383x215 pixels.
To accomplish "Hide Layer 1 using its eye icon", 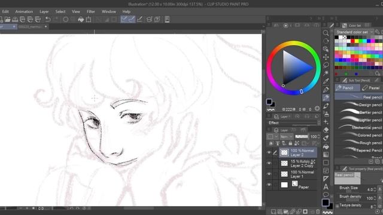I will [269, 174].
